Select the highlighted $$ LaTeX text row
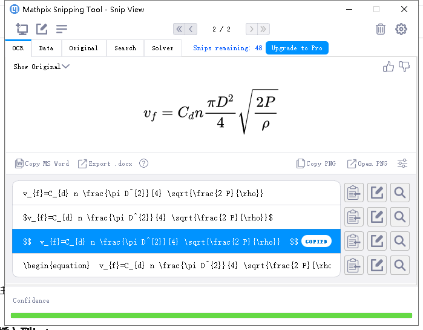 177,241
